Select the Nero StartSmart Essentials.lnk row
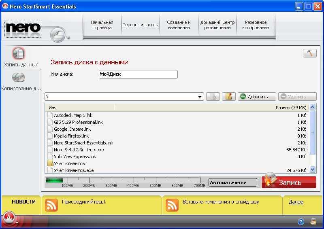 (x=177, y=143)
